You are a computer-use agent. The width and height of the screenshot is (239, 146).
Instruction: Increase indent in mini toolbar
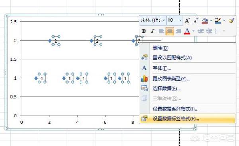(209, 31)
